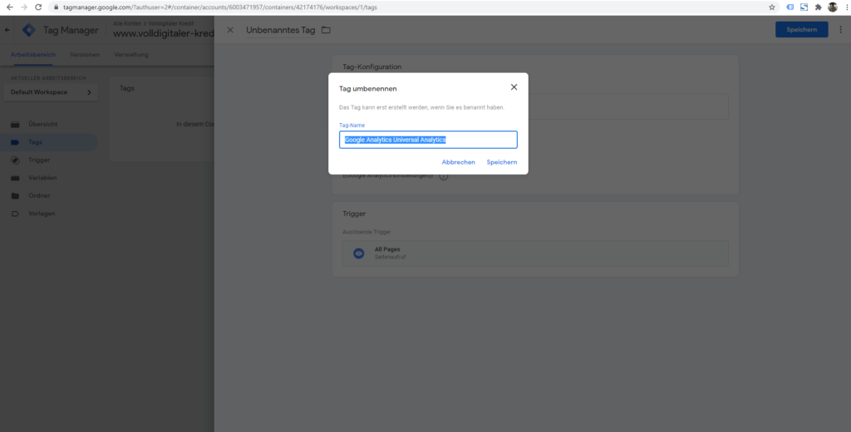Click the Trigger section heading
The height and width of the screenshot is (432, 851).
coord(354,214)
